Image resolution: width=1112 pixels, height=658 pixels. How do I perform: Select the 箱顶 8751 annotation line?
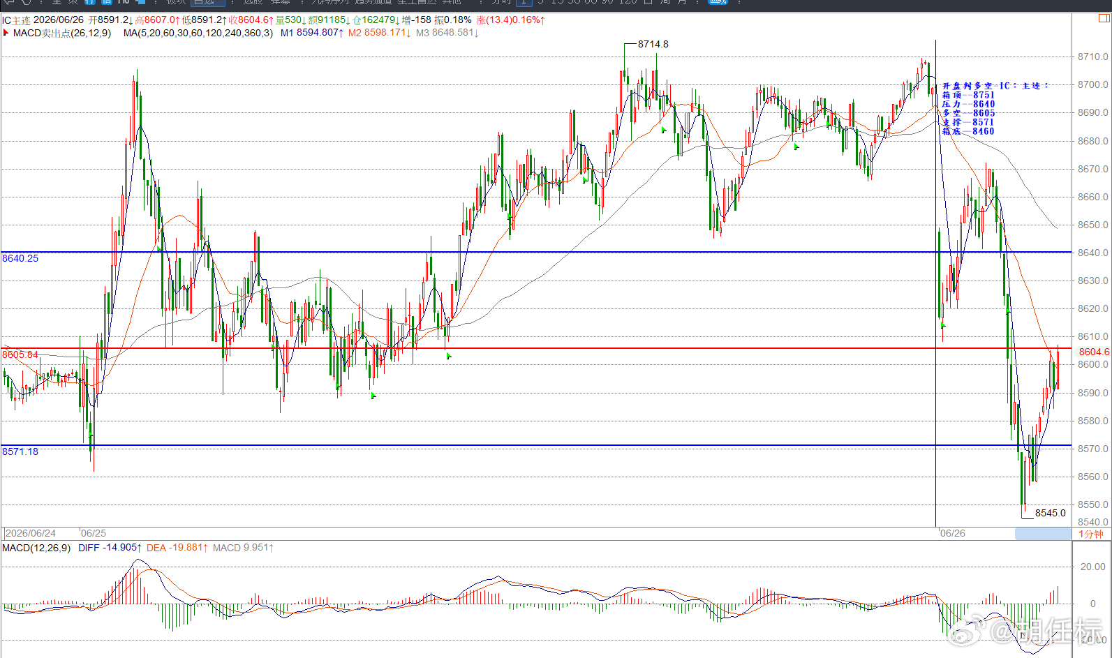[x=968, y=95]
